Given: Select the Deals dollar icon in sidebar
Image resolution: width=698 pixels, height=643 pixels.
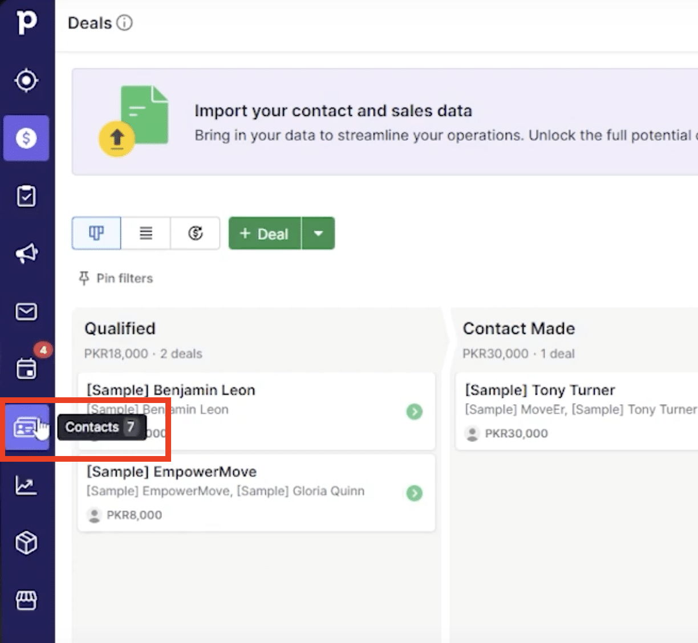Looking at the screenshot, I should pyautogui.click(x=26, y=138).
